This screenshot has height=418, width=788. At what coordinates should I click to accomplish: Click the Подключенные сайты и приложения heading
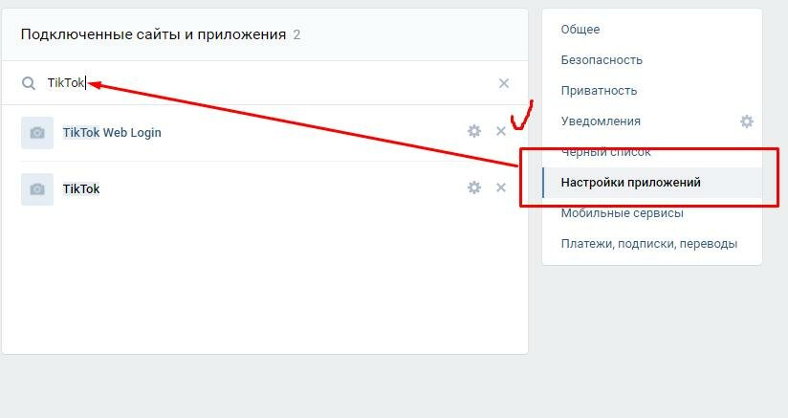click(x=153, y=34)
